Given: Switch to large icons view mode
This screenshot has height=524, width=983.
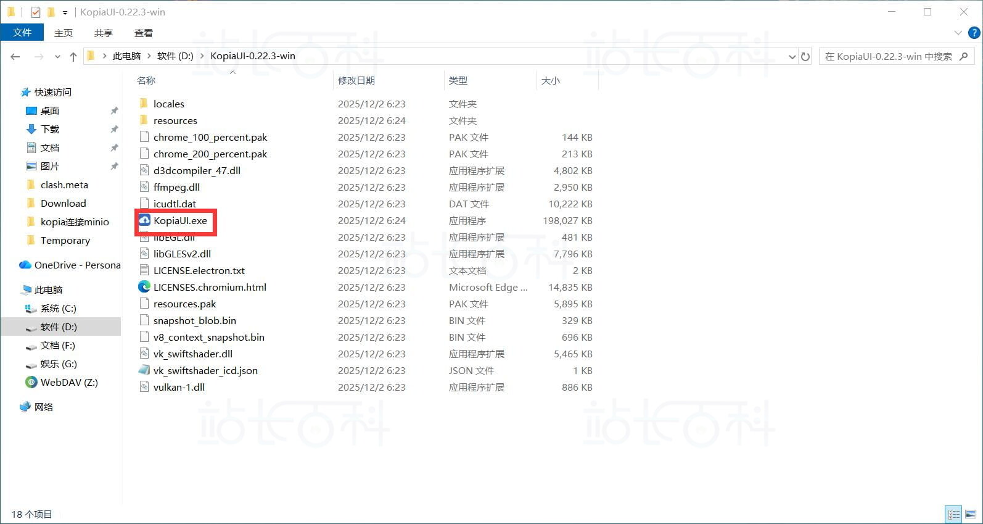Looking at the screenshot, I should (x=971, y=514).
